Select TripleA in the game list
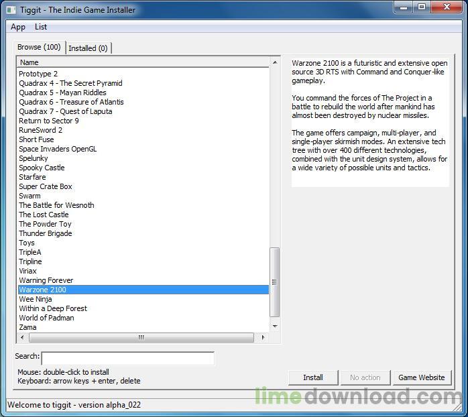 click(143, 252)
